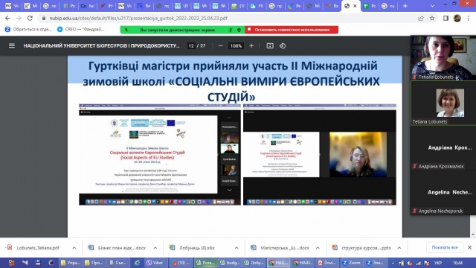This screenshot has height=268, width=476.
Task: Go back in browser history
Action: coord(7,18)
